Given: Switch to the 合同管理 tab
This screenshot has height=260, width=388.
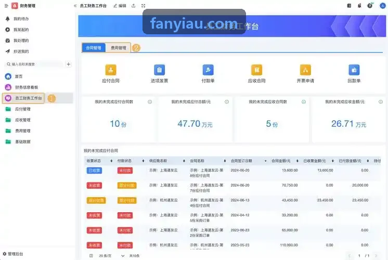Looking at the screenshot, I should (94, 48).
